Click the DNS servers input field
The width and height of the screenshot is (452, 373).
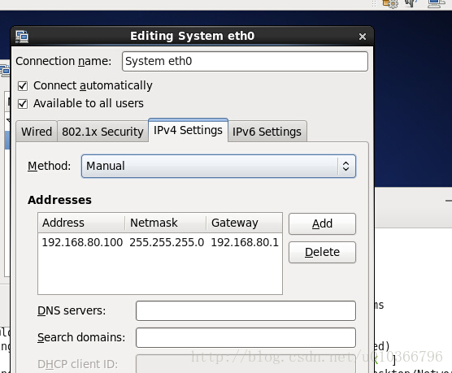click(x=246, y=310)
